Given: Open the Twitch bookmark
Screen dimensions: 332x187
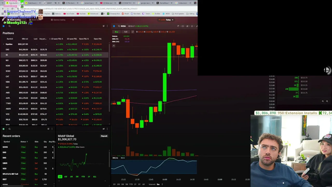Looking at the screenshot, I should tap(146, 14).
